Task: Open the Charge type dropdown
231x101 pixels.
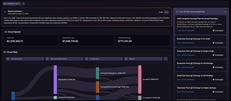Action: coord(106,59)
